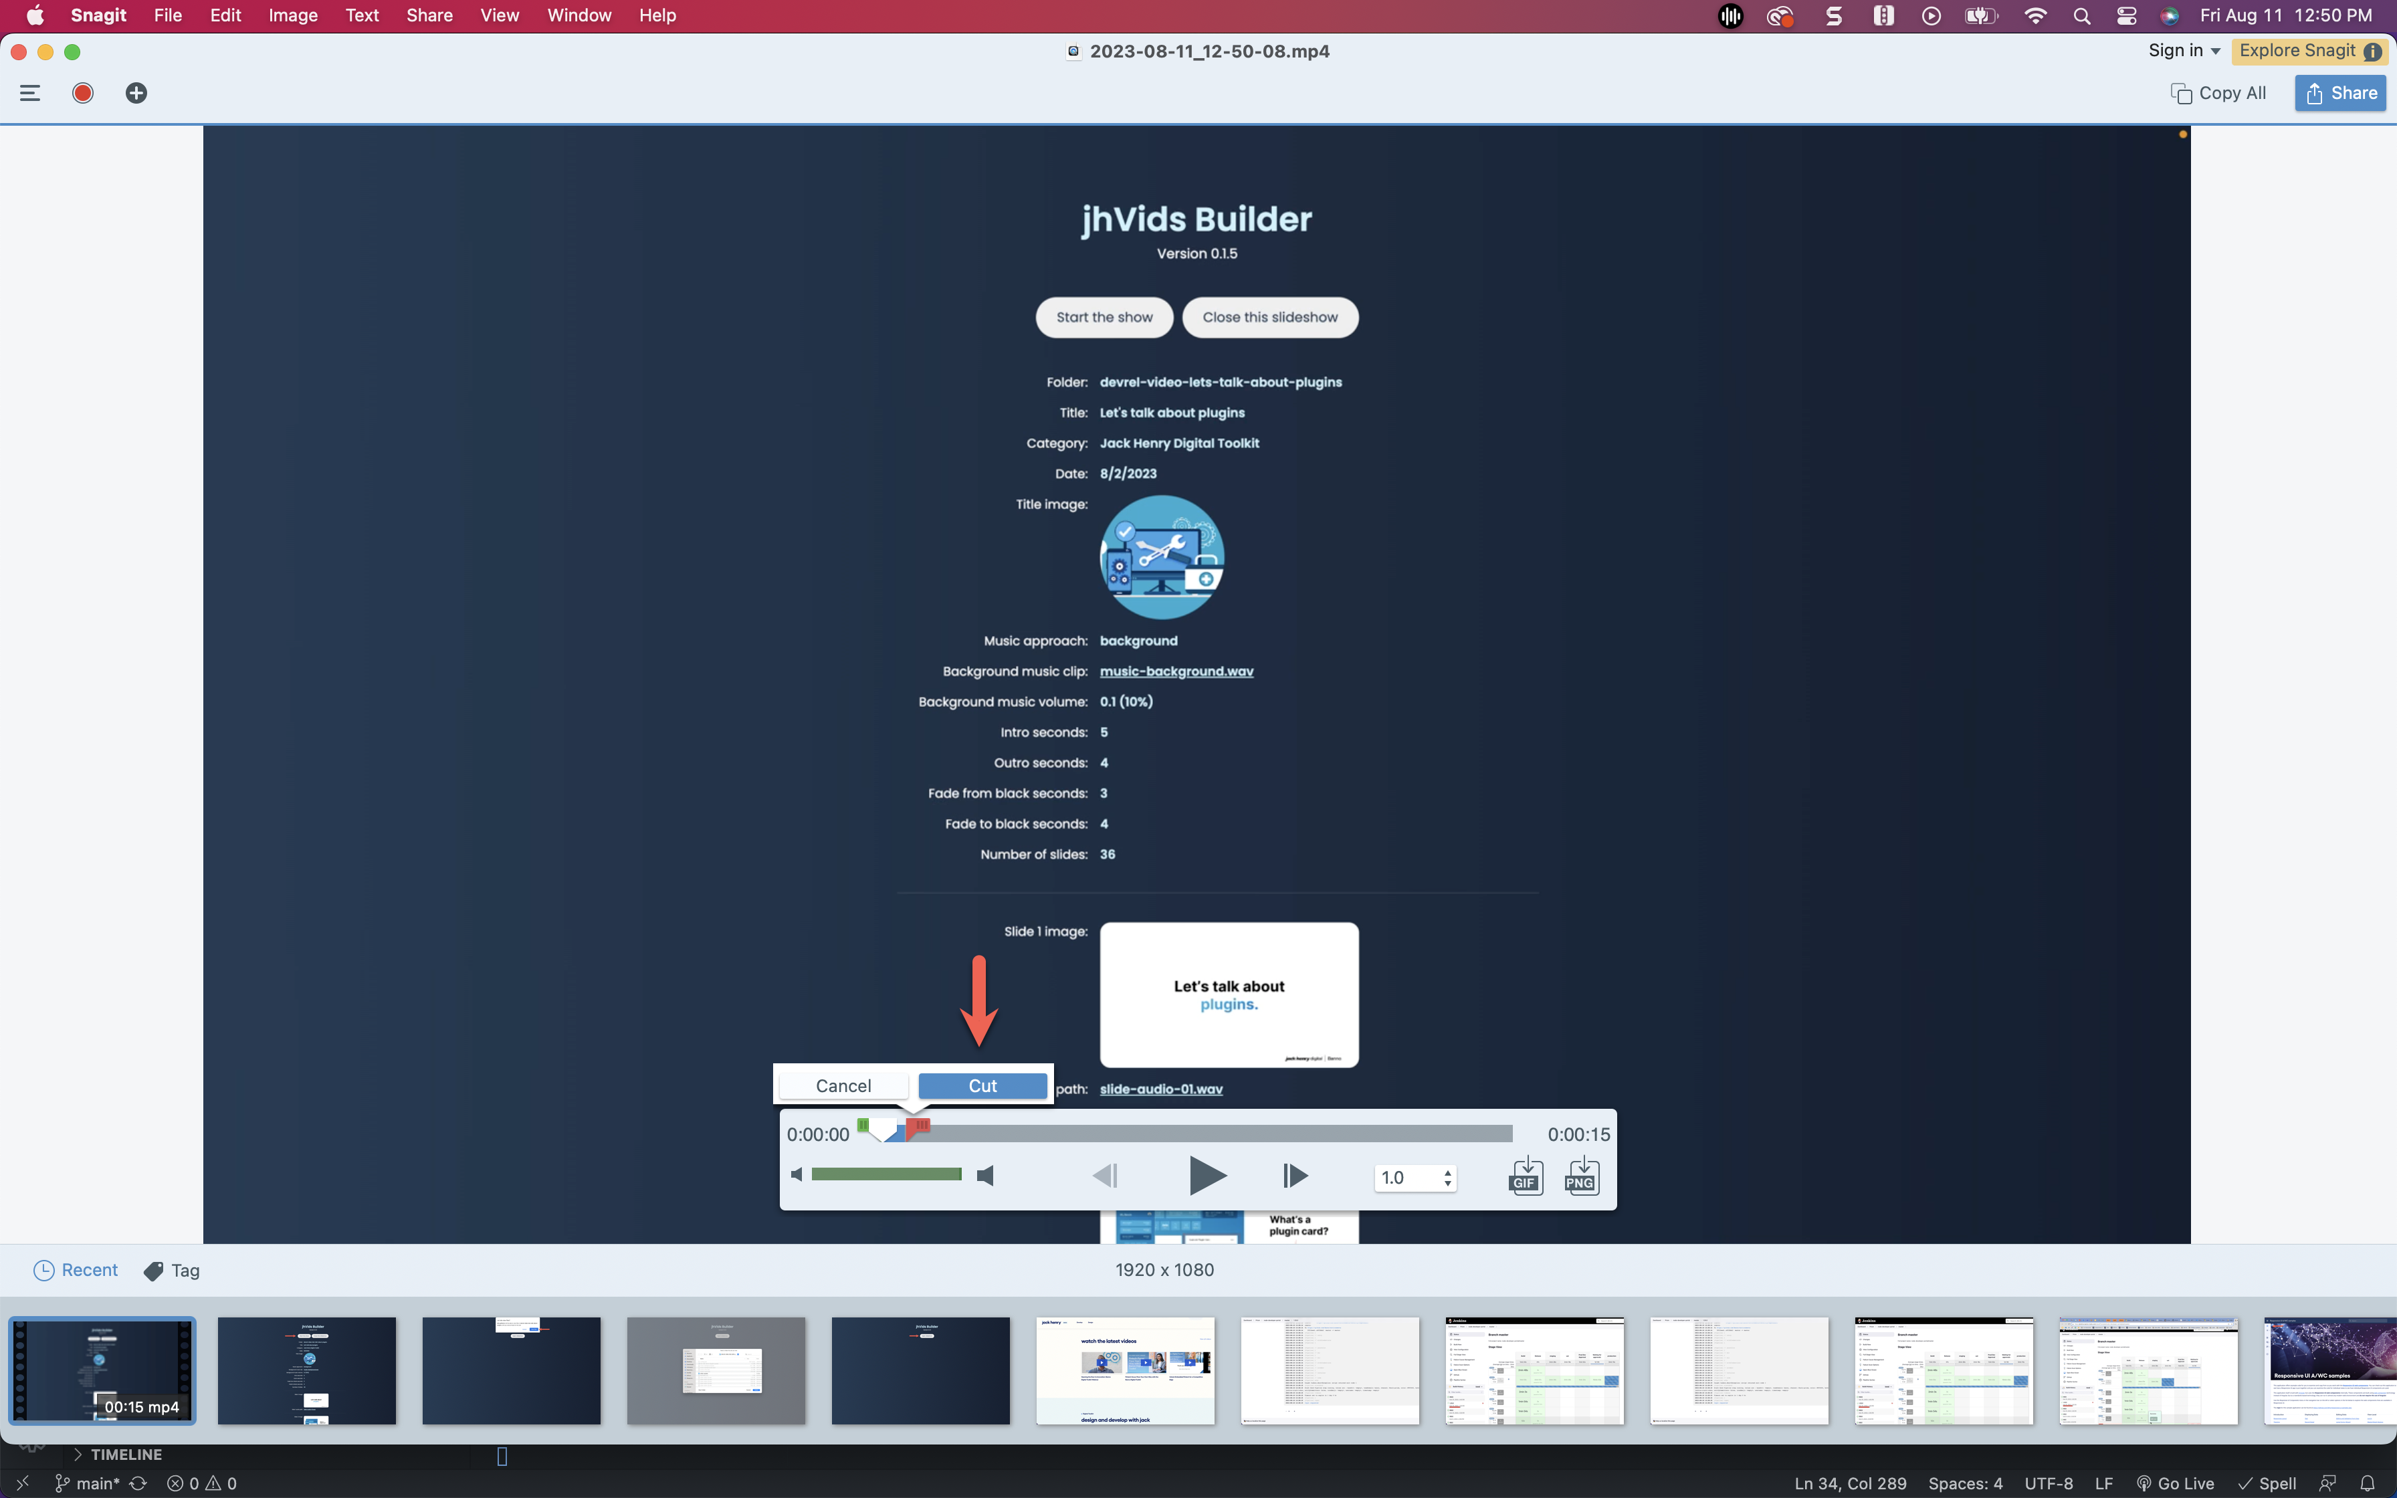Save current frame as PNG icon
The width and height of the screenshot is (2397, 1498).
click(1582, 1176)
